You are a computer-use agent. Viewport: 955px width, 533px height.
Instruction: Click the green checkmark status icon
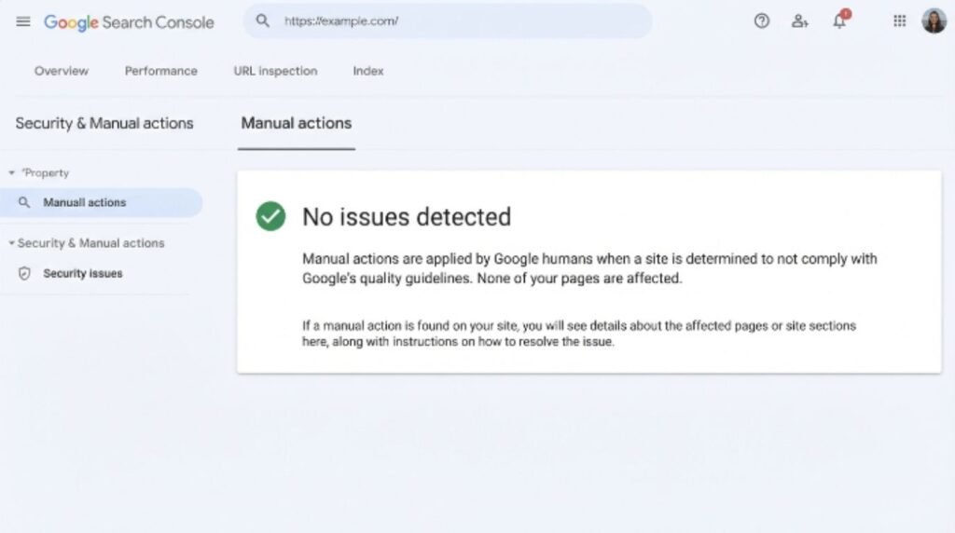pyautogui.click(x=271, y=216)
